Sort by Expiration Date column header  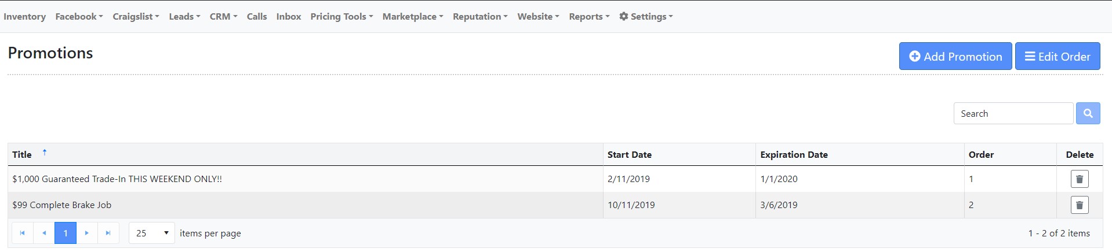(x=794, y=155)
